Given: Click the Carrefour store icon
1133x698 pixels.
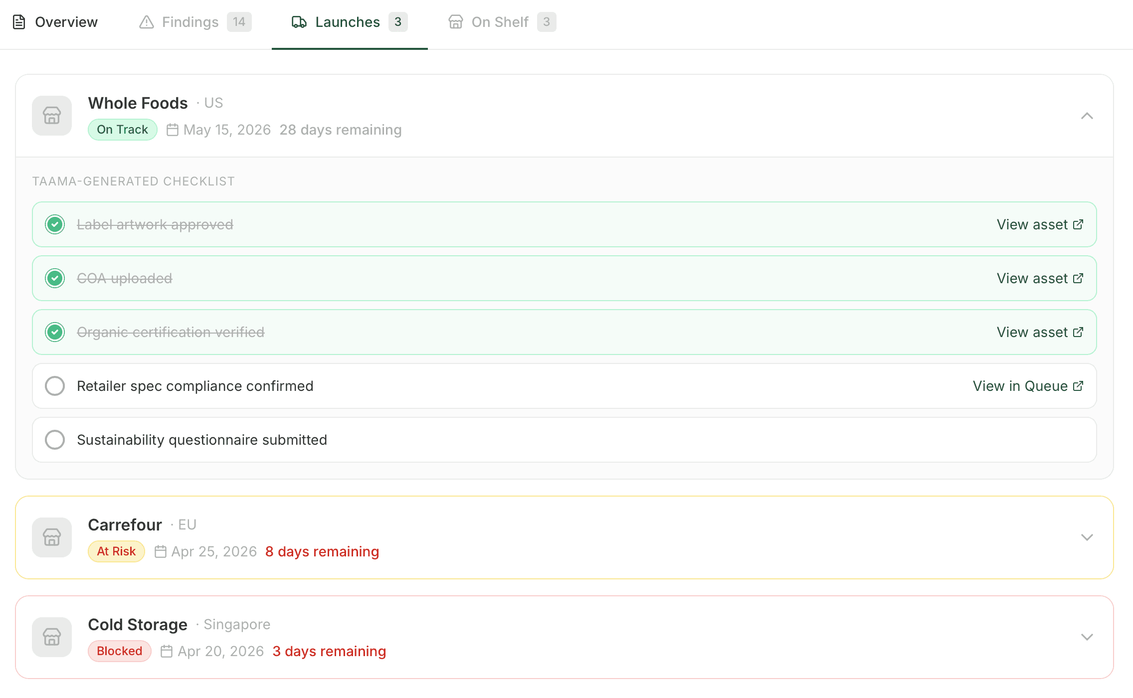Looking at the screenshot, I should point(52,537).
